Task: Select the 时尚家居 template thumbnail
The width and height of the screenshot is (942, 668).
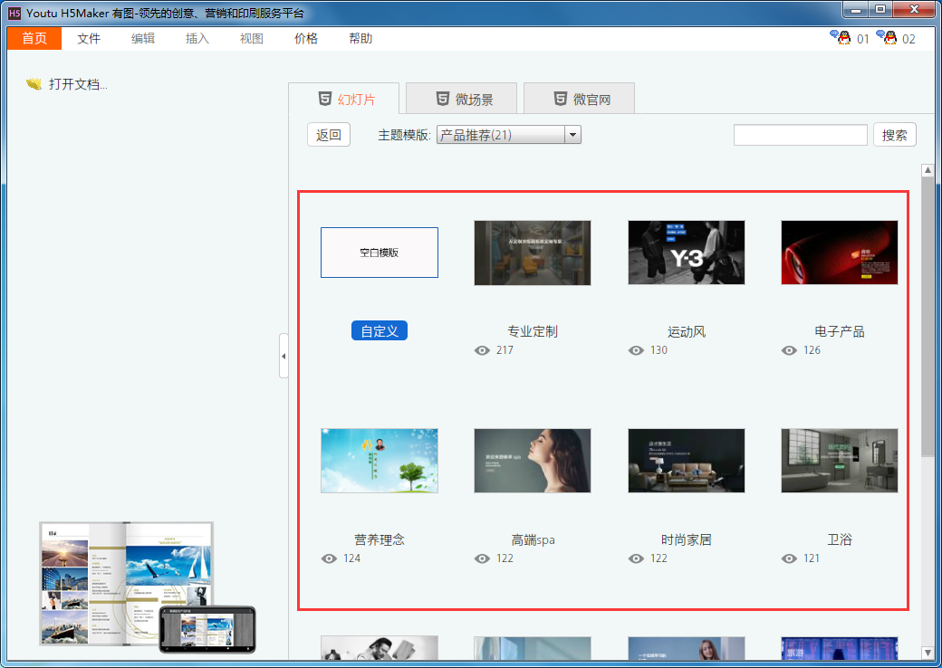Action: 686,461
